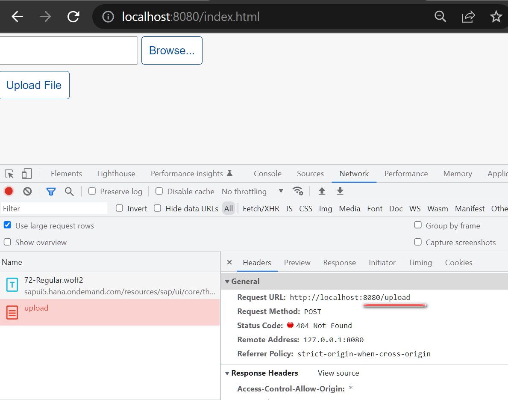The height and width of the screenshot is (400, 508).
Task: Clear the network log
Action: (27, 191)
